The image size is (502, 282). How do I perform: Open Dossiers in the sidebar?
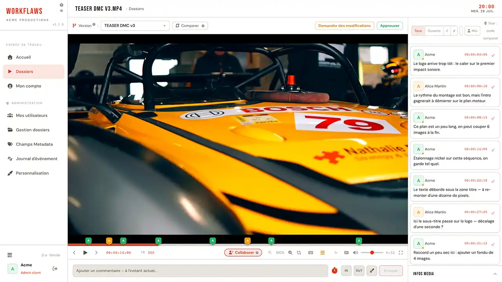(x=34, y=72)
